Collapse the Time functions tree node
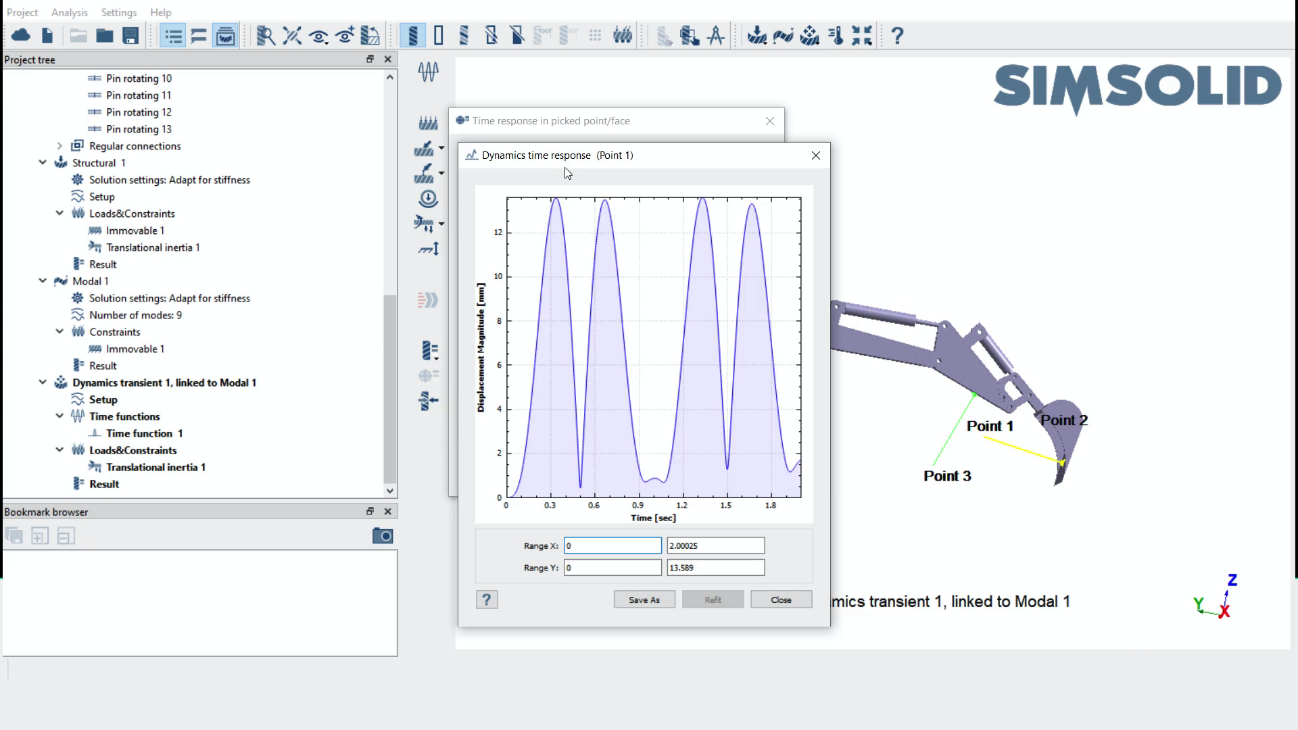This screenshot has width=1298, height=730. (x=59, y=416)
